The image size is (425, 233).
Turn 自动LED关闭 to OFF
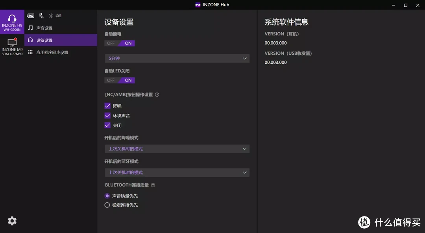tap(111, 80)
